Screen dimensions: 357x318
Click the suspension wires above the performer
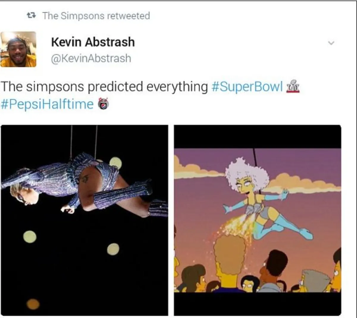tap(83, 140)
